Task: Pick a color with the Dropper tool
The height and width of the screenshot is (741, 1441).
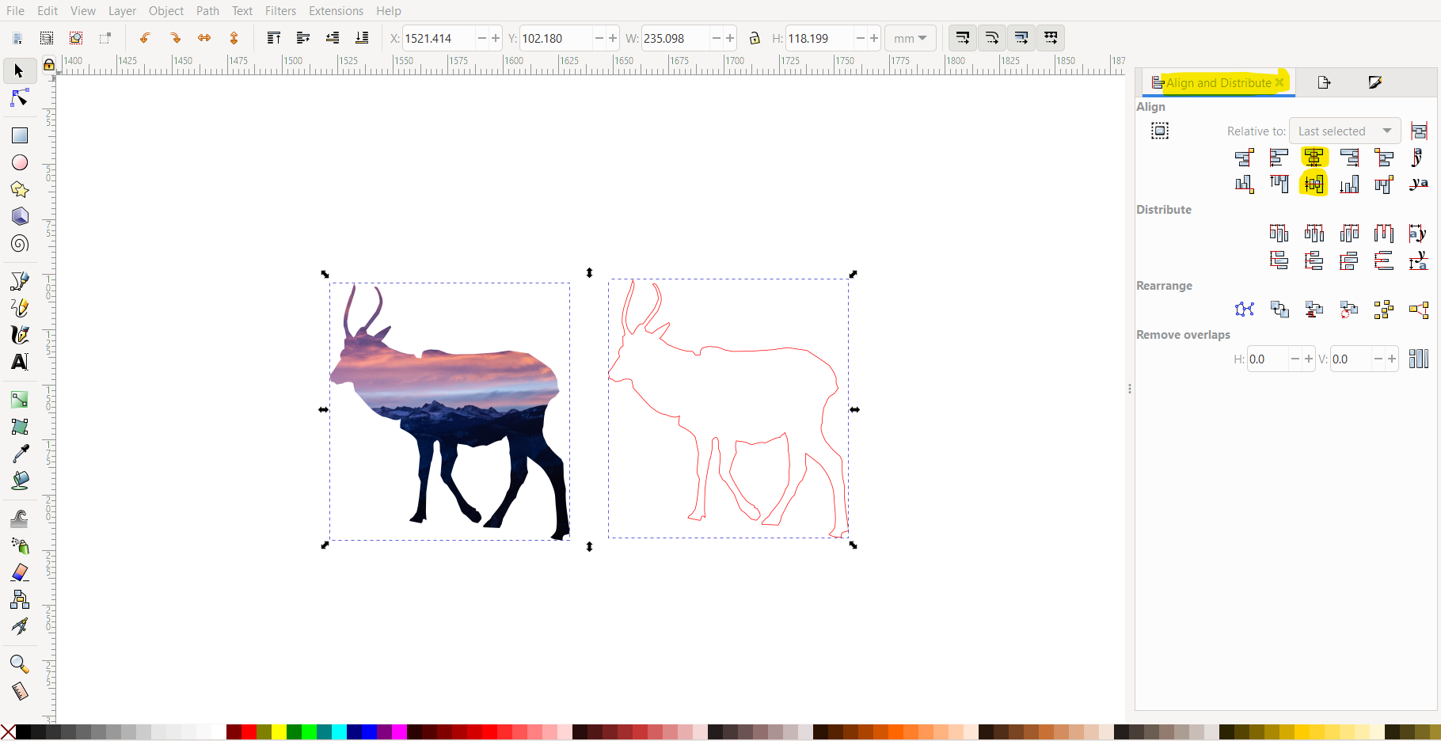Action: pos(19,452)
